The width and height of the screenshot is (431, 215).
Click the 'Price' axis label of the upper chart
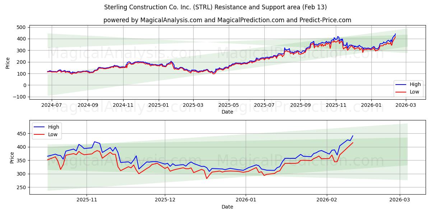click(8, 62)
